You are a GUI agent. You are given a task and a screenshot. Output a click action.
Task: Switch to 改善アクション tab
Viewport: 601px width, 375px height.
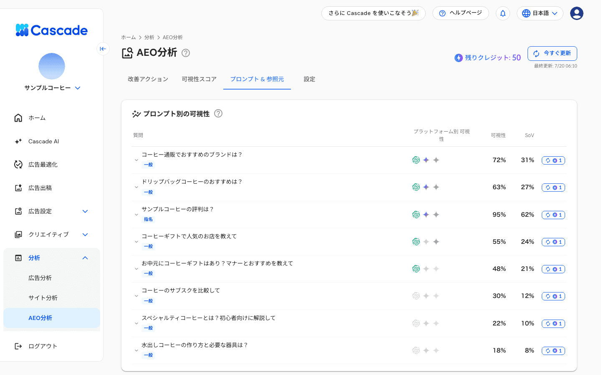pos(148,79)
